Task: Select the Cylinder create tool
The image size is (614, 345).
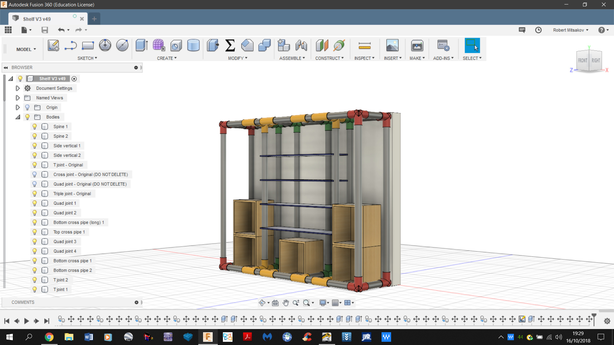Action: (x=193, y=45)
